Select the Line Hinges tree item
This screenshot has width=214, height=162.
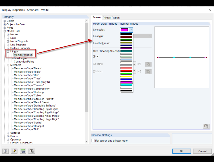[x=21, y=58]
